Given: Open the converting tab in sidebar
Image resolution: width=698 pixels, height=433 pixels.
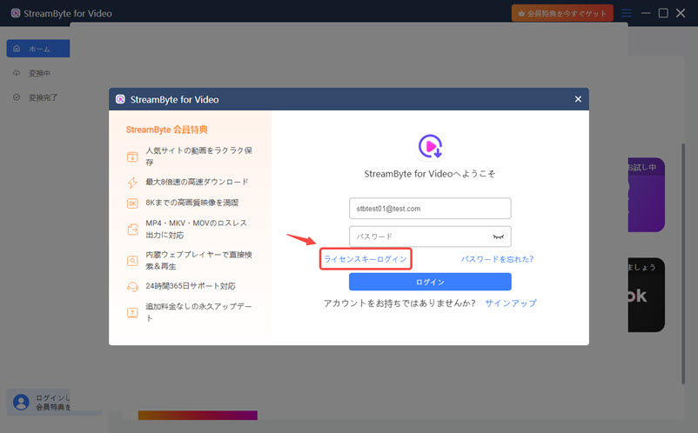Looking at the screenshot, I should tap(38, 73).
